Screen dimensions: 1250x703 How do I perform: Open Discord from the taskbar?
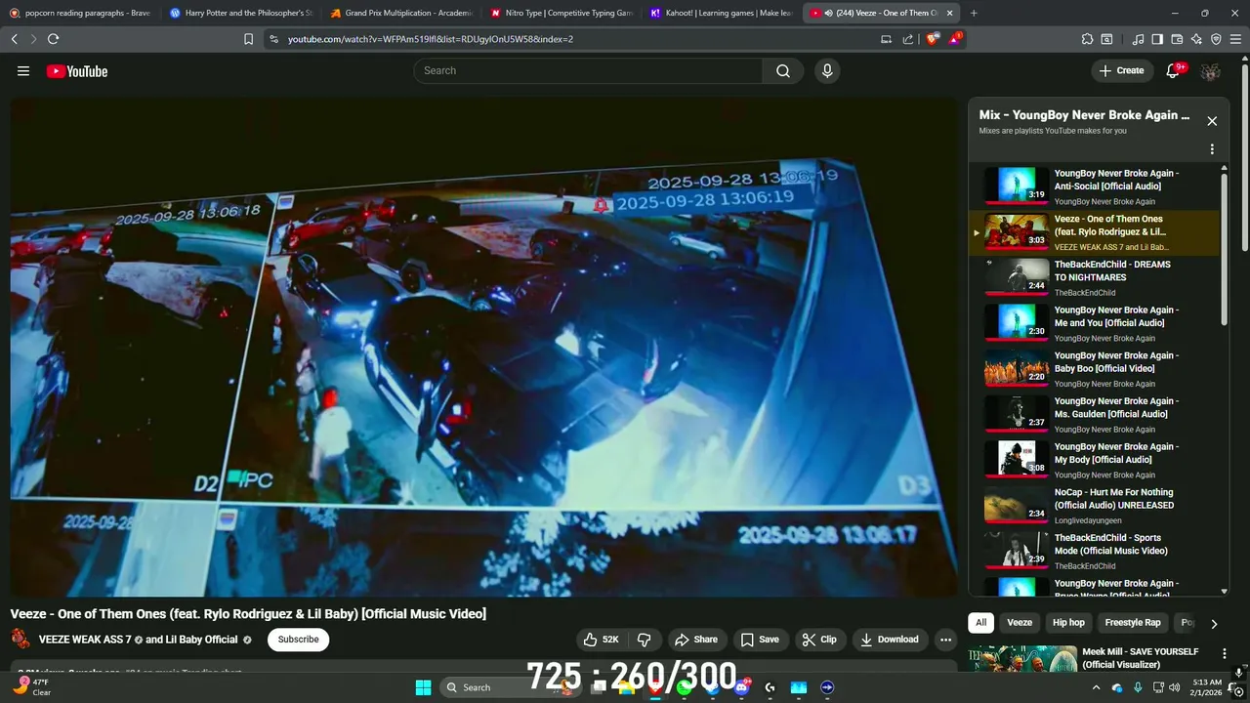pos(741,687)
